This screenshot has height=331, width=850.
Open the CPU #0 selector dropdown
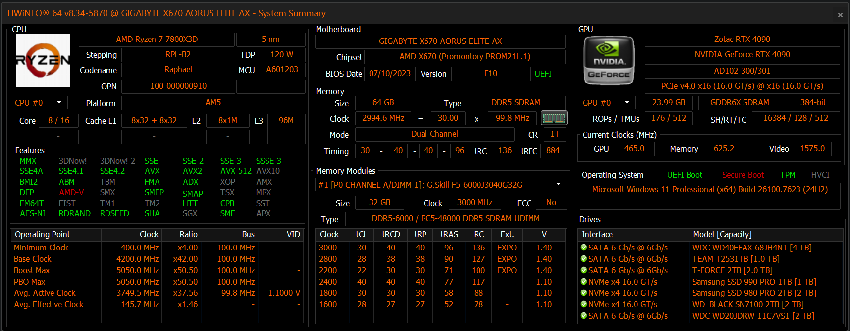[x=40, y=103]
